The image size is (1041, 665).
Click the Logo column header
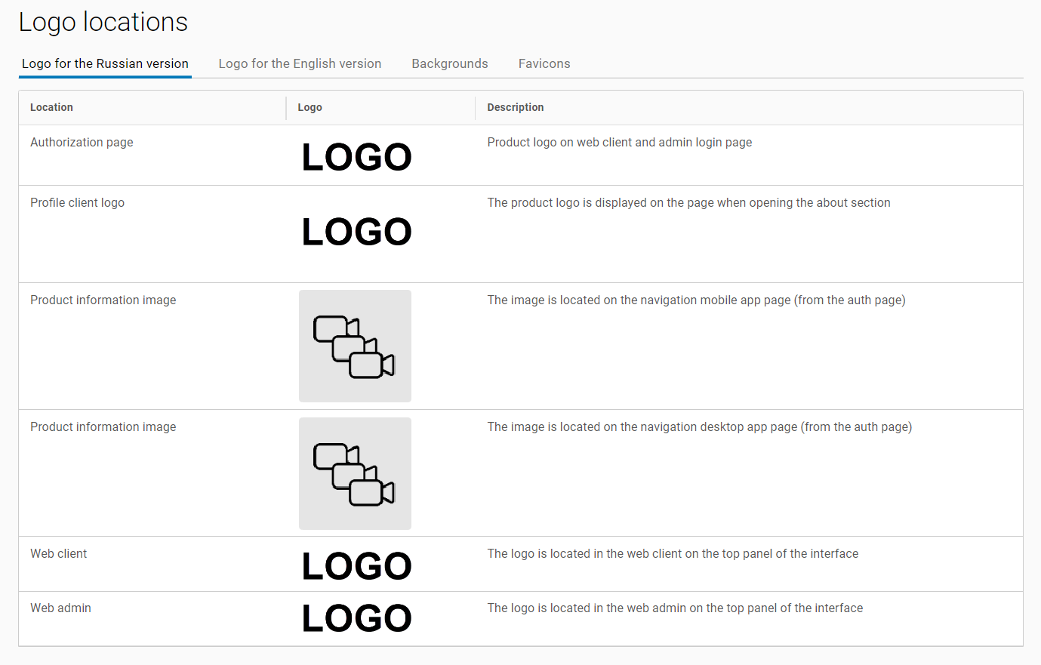point(310,107)
